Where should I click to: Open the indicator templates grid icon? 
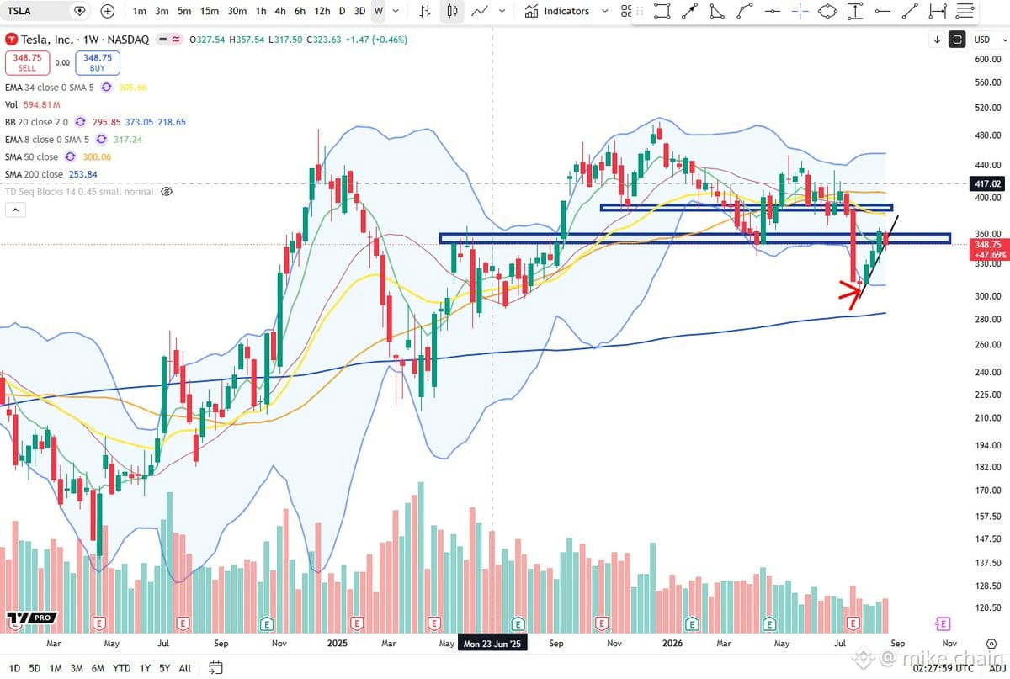pyautogui.click(x=625, y=11)
